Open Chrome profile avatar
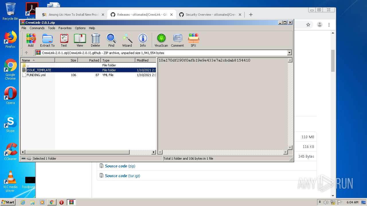The height and width of the screenshot is (206, 367). (319, 25)
